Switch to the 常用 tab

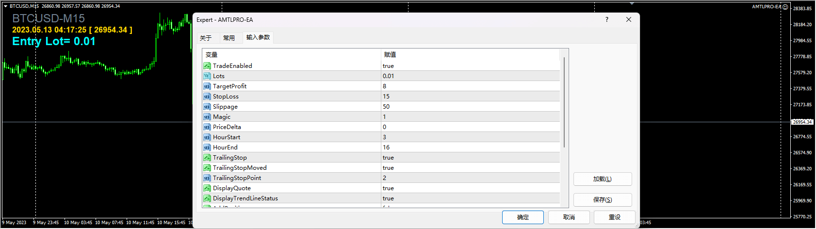[x=229, y=38]
